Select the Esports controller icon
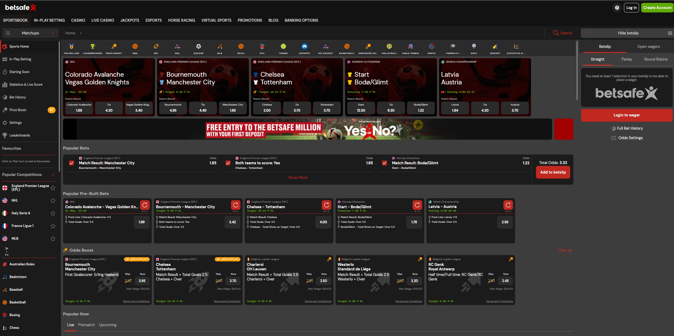Image resolution: width=674 pixels, height=336 pixels. pyautogui.click(x=305, y=47)
